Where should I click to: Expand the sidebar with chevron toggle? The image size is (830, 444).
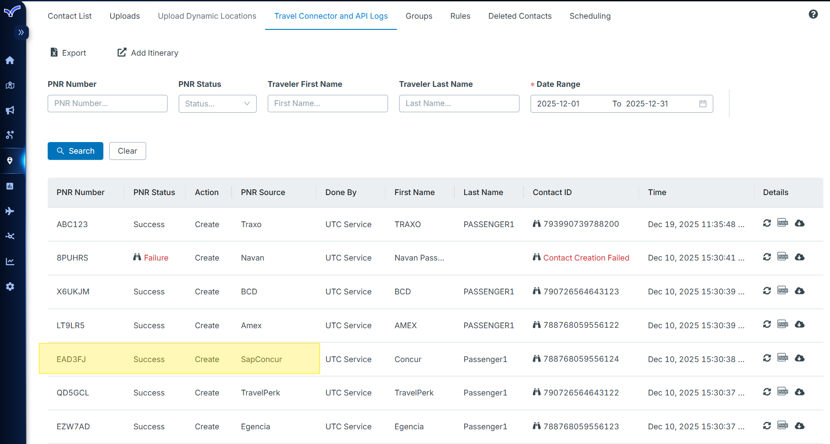[x=21, y=32]
